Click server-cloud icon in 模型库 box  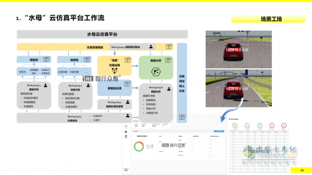[x=46, y=59]
